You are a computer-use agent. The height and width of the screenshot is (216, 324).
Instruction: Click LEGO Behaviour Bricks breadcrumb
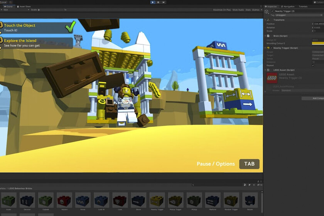(20, 189)
